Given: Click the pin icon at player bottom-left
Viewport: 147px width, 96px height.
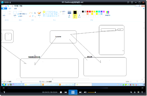Looking at the screenshot, I should 4,92.
